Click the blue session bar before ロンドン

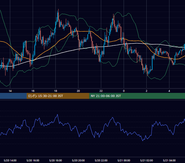(x=13, y=96)
